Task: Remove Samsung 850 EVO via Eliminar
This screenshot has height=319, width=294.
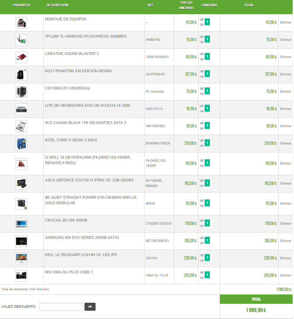Action: (x=285, y=241)
